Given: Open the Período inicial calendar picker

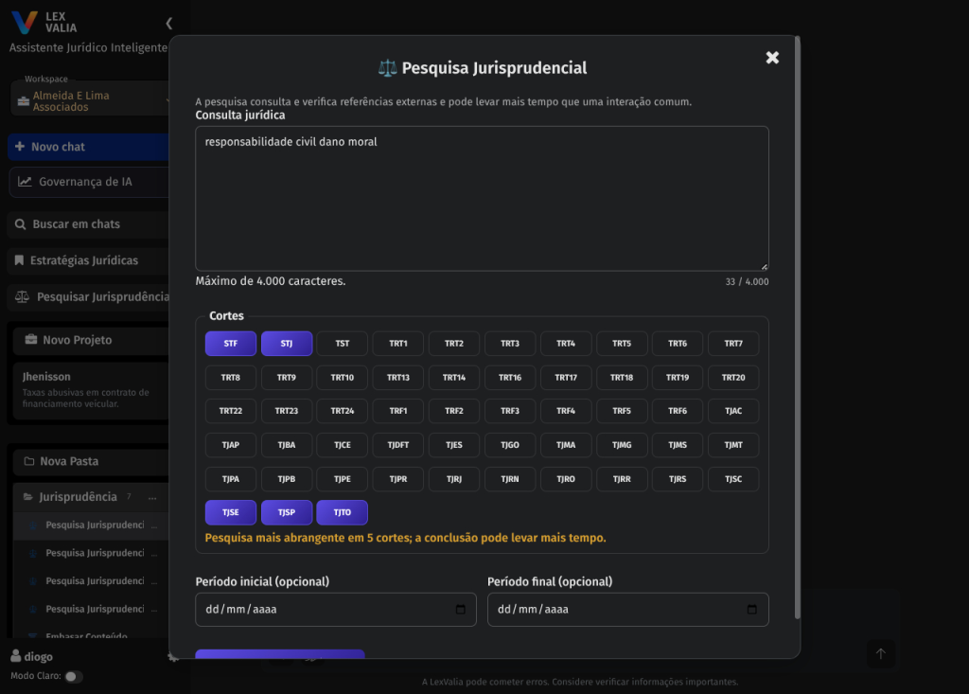Looking at the screenshot, I should [x=461, y=609].
